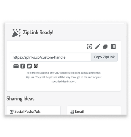131x137 pixels.
Task: Select the ZipLink URL text field
Action: coord(51,57)
